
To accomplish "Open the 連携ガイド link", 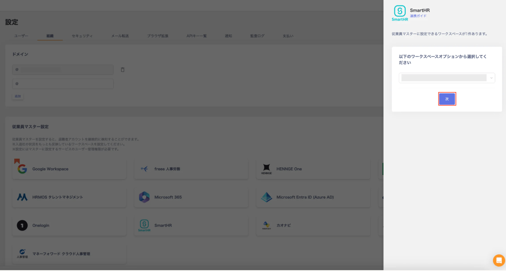I will [418, 16].
